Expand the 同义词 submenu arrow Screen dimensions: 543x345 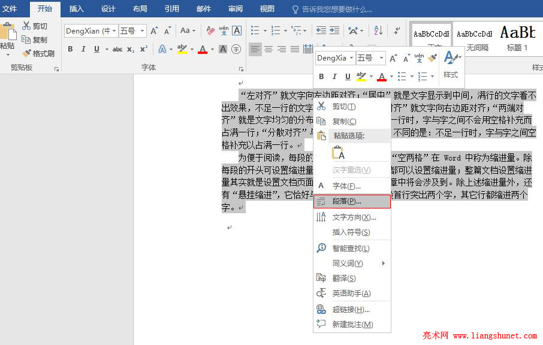click(384, 264)
